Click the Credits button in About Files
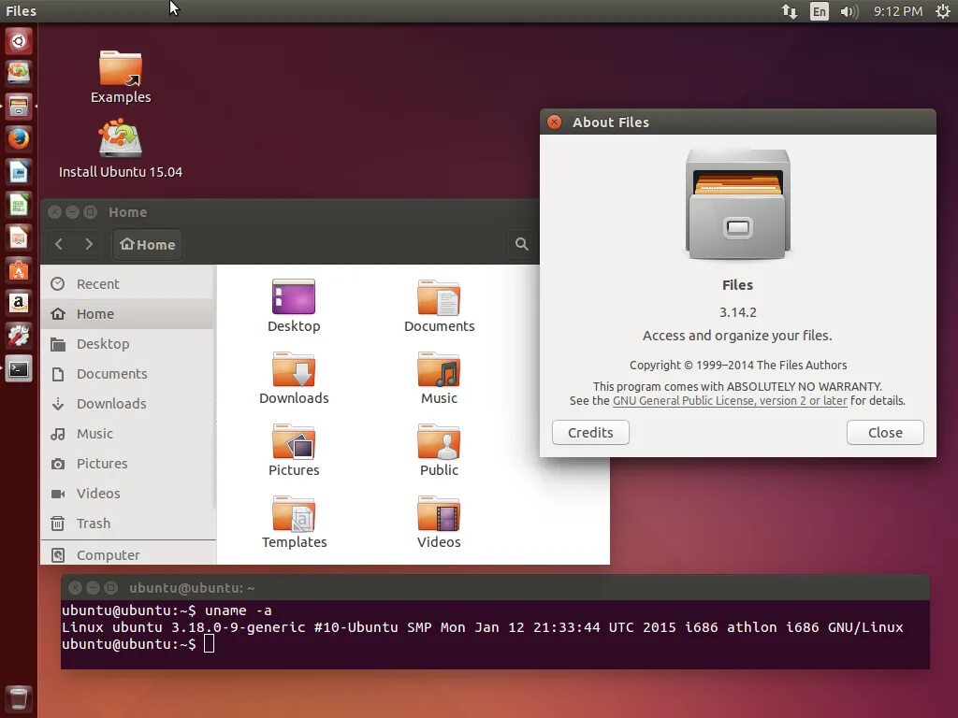 click(x=590, y=432)
